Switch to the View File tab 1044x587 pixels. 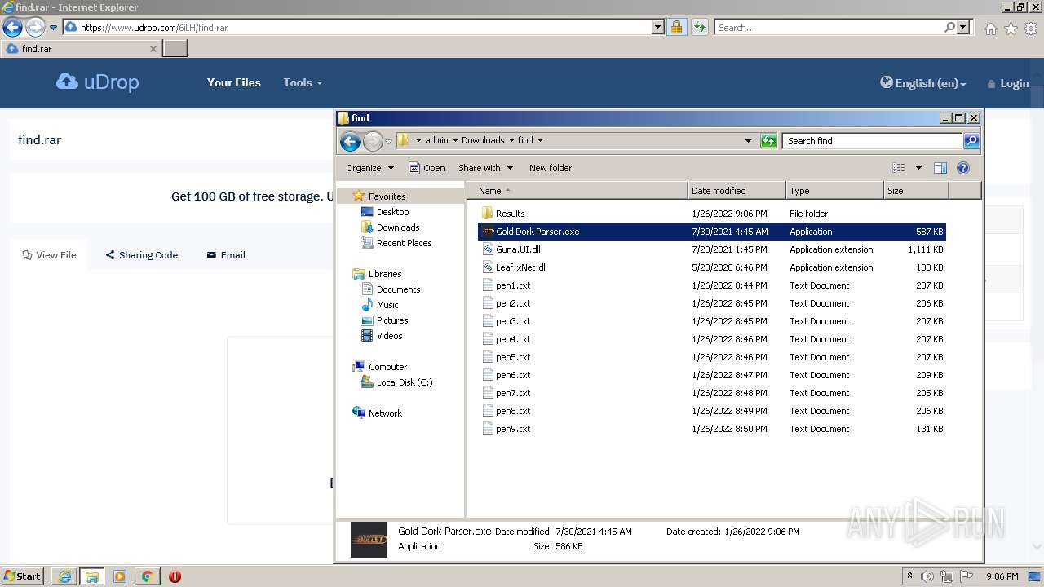(x=49, y=255)
